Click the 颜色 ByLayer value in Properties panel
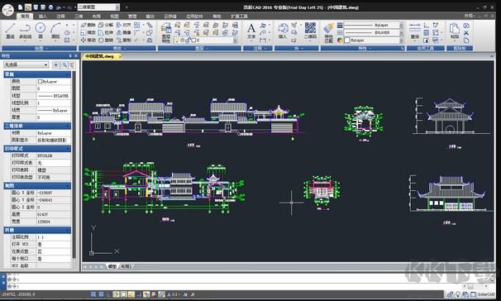This screenshot has width=501, height=301. click(54, 82)
